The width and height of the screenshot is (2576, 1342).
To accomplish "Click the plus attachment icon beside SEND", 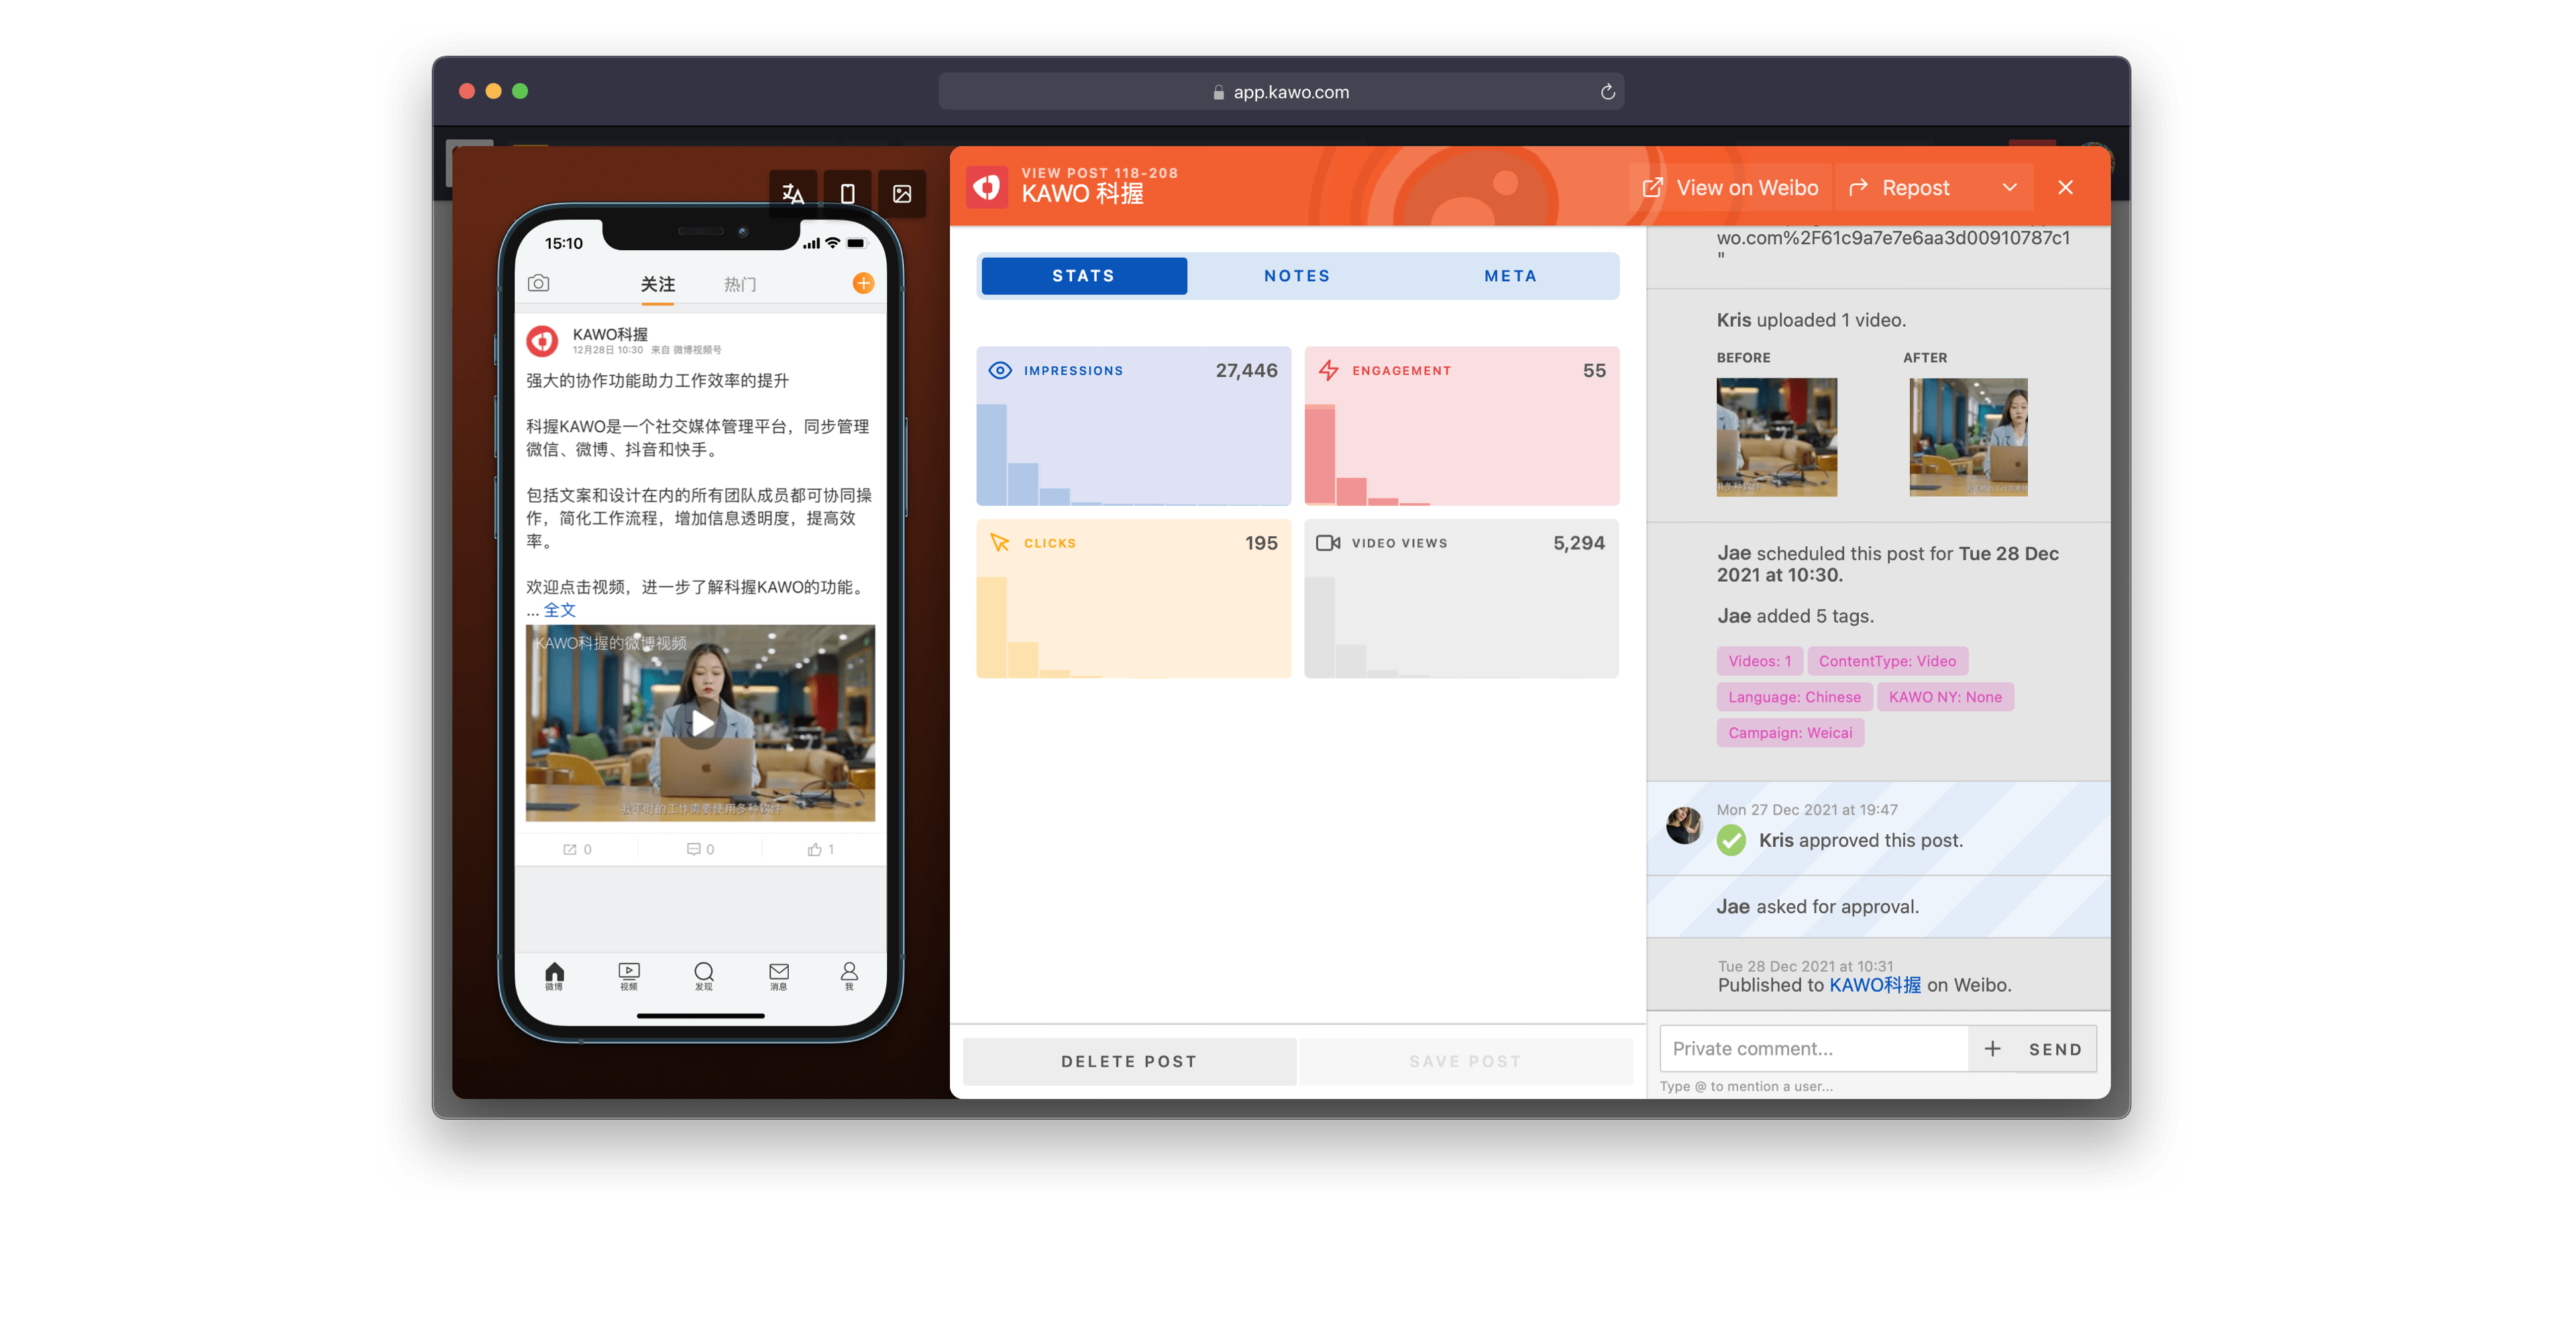I will coord(1992,1048).
